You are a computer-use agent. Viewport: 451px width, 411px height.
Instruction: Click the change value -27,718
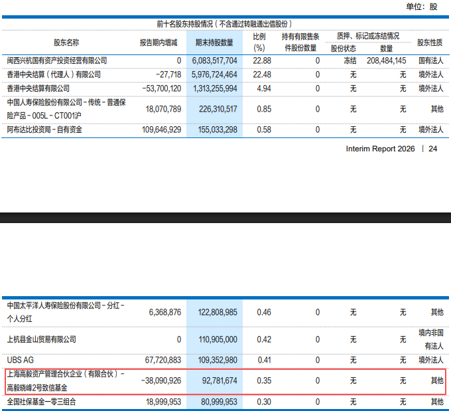tap(168, 74)
